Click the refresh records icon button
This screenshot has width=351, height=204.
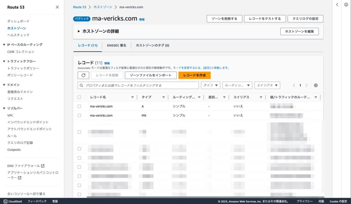pyautogui.click(x=83, y=75)
